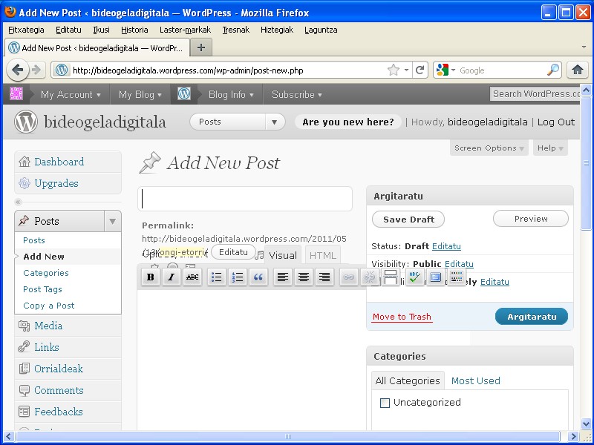The width and height of the screenshot is (594, 445).
Task: Collapse the Posts sidebar menu arrow
Action: 113,221
